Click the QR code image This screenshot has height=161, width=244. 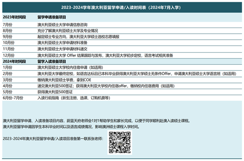(x=120, y=142)
